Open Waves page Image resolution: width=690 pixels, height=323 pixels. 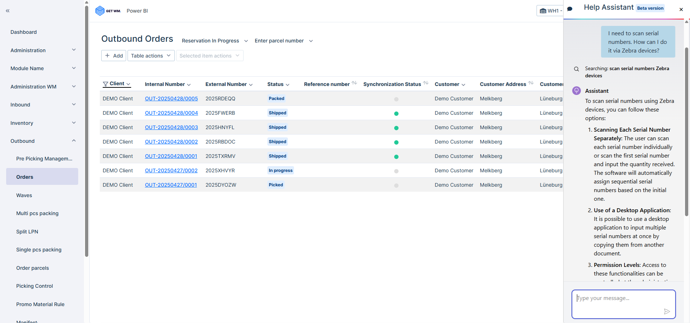click(x=24, y=195)
